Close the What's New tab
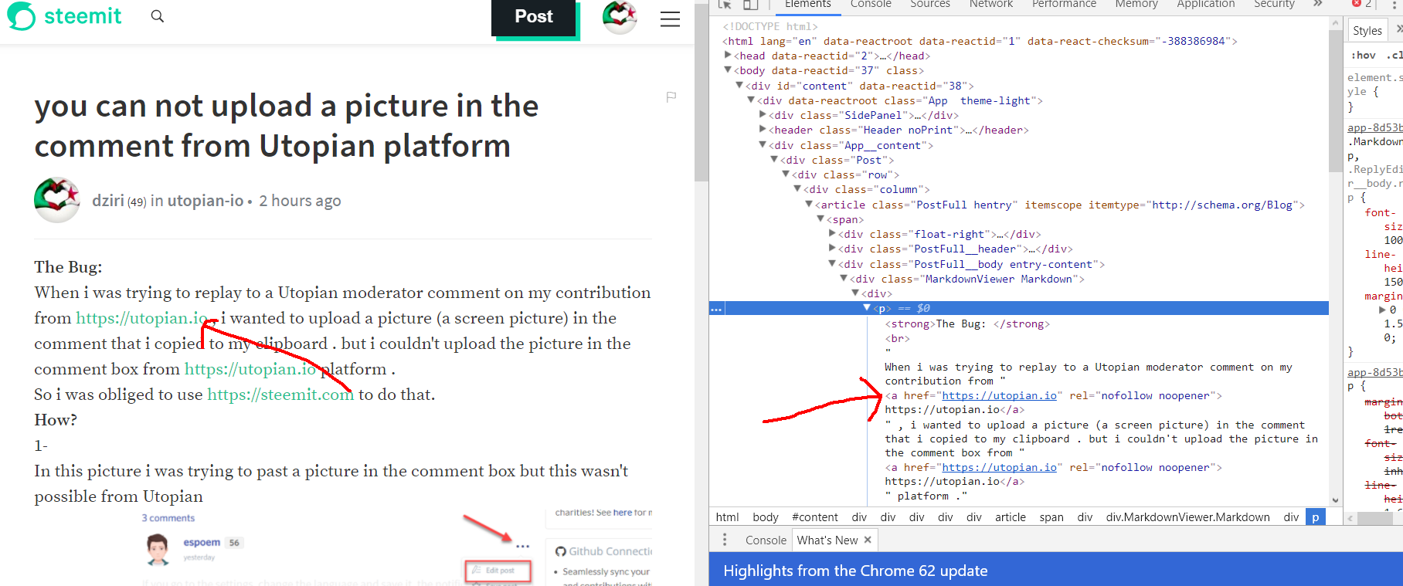The width and height of the screenshot is (1403, 586). point(868,540)
